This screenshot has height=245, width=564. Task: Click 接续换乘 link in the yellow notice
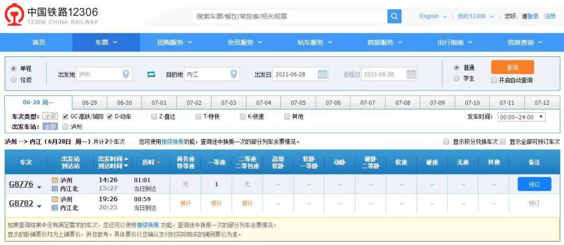click(x=147, y=225)
